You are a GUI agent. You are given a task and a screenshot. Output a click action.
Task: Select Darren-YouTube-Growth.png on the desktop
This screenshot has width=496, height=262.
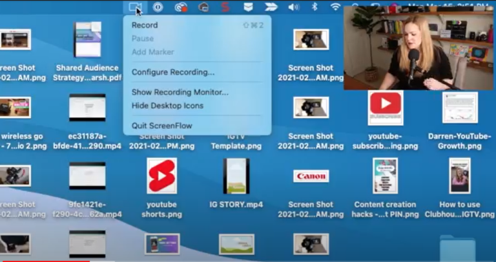pyautogui.click(x=460, y=108)
